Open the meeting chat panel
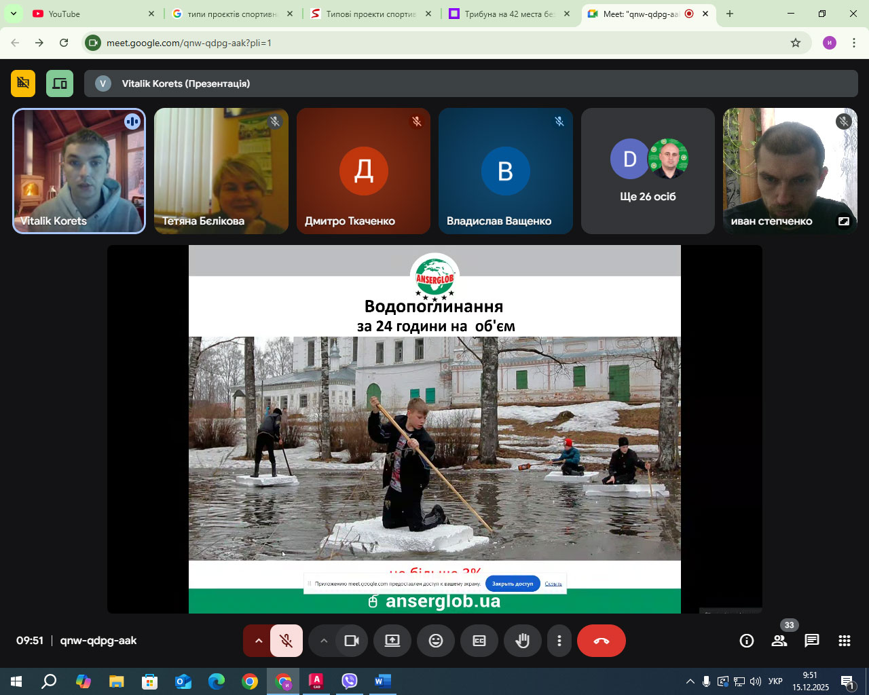Screen dimensions: 869x695 812,641
